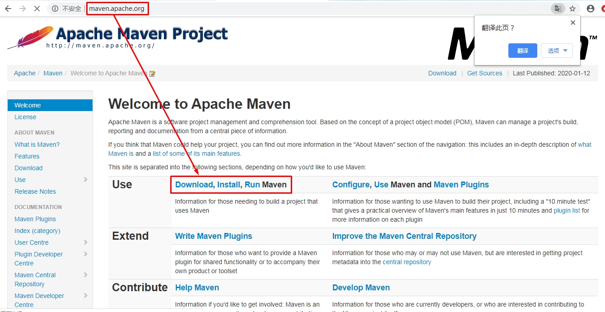605x312 pixels.
Task: Open Develop Maven link
Action: pos(361,287)
